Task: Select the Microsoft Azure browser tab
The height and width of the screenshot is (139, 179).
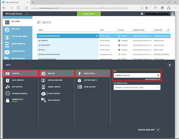Action: point(15,2)
